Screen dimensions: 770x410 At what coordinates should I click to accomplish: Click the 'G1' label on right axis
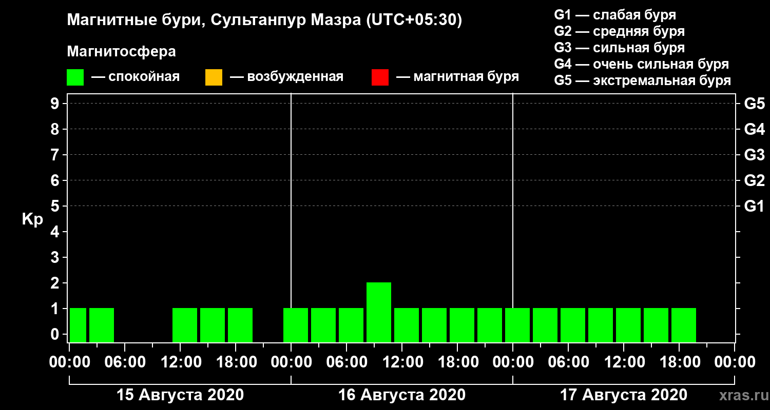pyautogui.click(x=755, y=206)
